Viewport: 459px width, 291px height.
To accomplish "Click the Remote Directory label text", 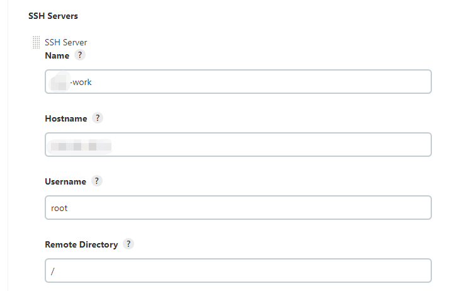I will 81,244.
